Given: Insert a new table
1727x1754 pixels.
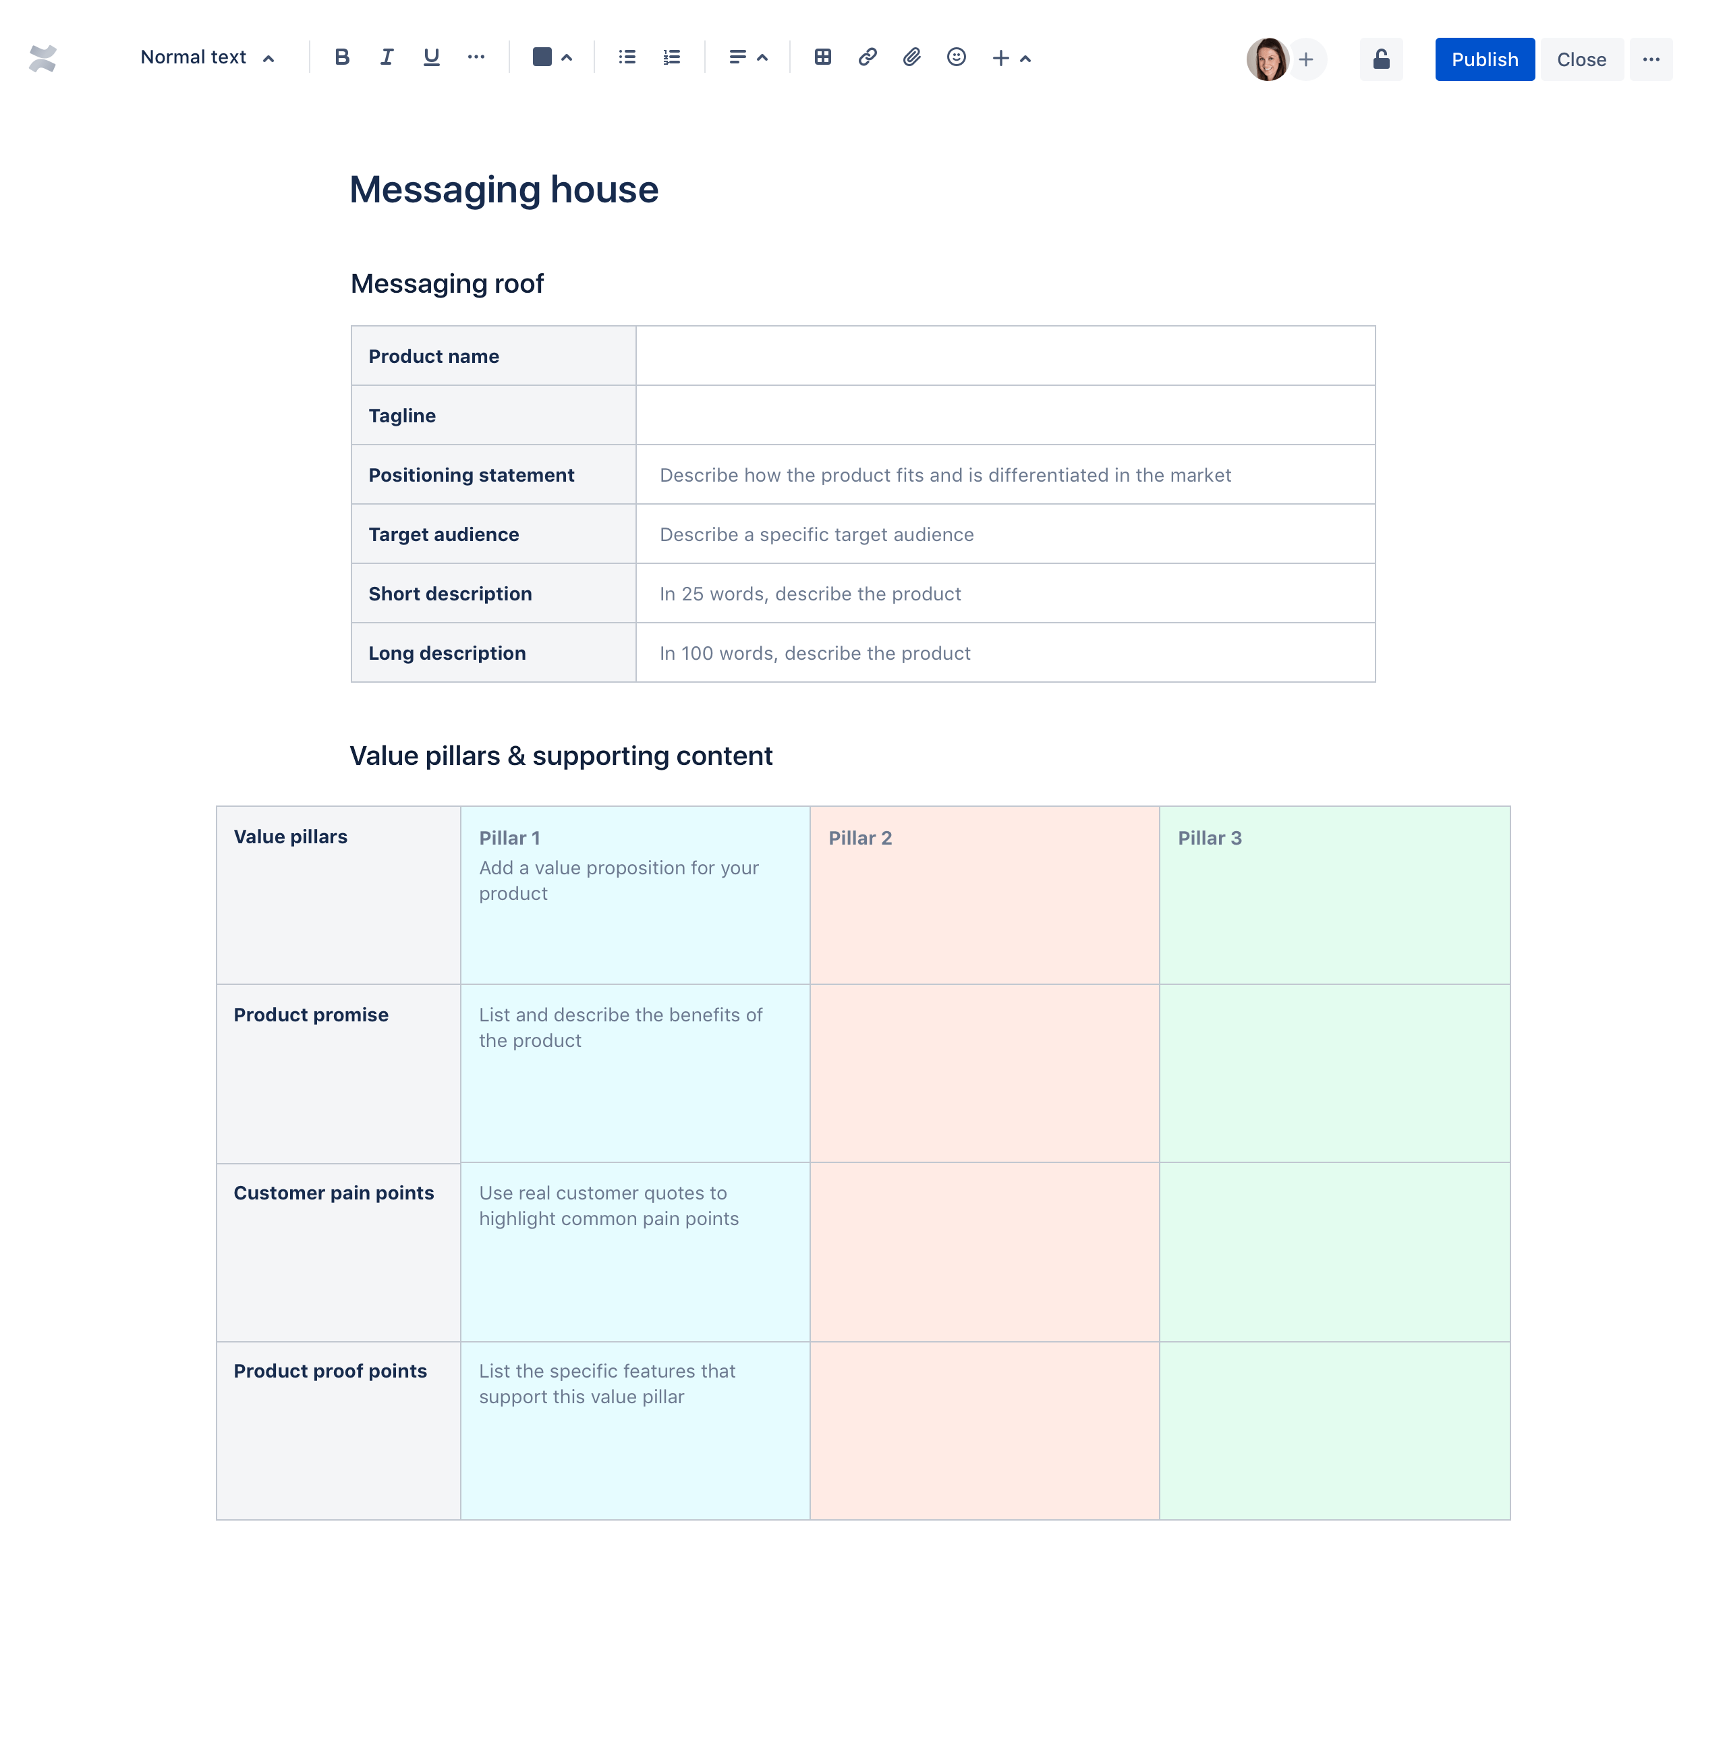Looking at the screenshot, I should [x=822, y=57].
